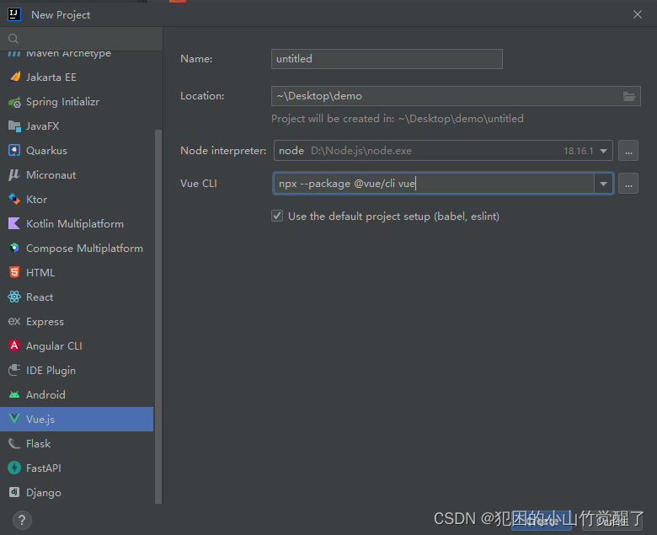Select the Quarkus list entry
Screen dimensions: 657x535
(77, 151)
